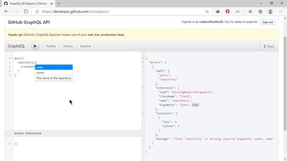This screenshot has height=161, width=287.
Task: Click highlighted 'name' in arguments value
Action: [x=195, y=105]
